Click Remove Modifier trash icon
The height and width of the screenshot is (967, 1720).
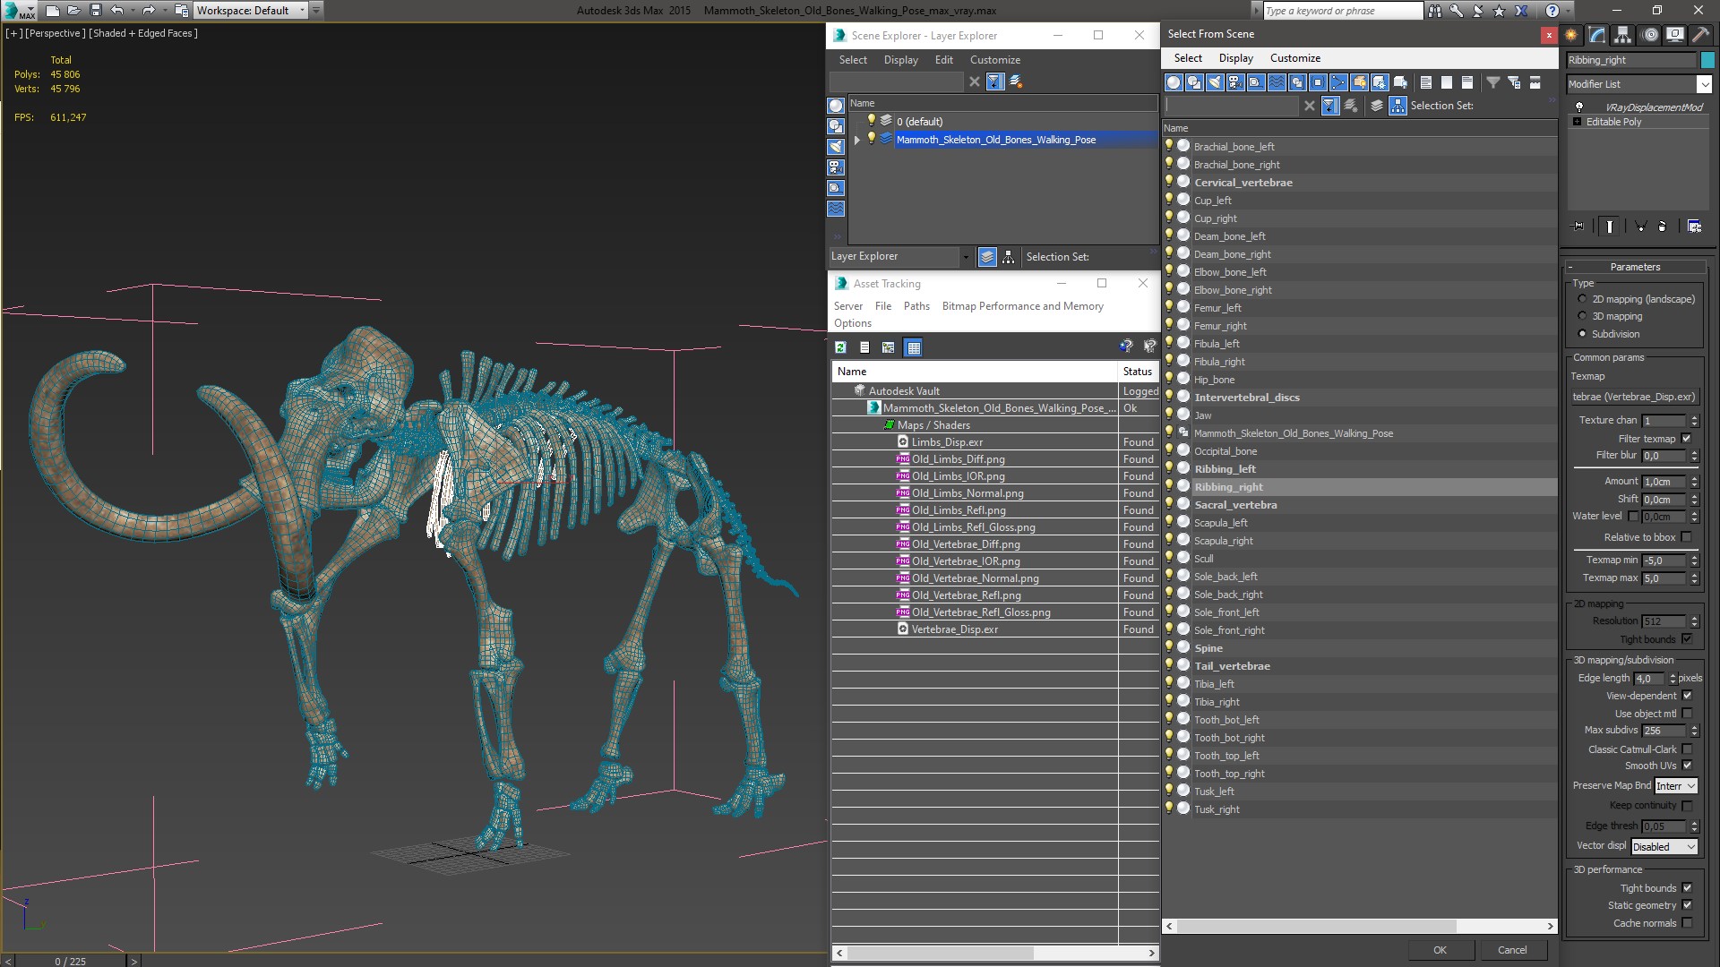(1663, 227)
